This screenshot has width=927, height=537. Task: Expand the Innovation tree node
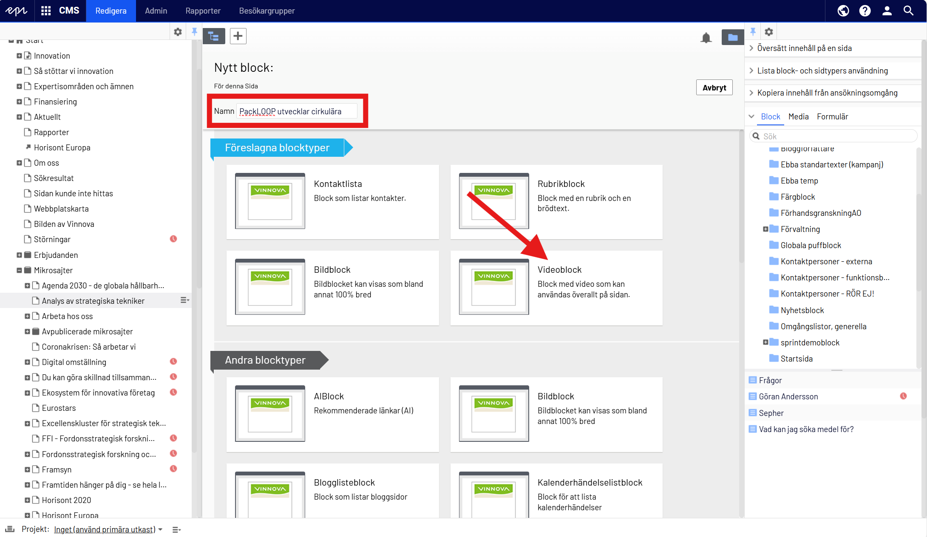tap(19, 56)
